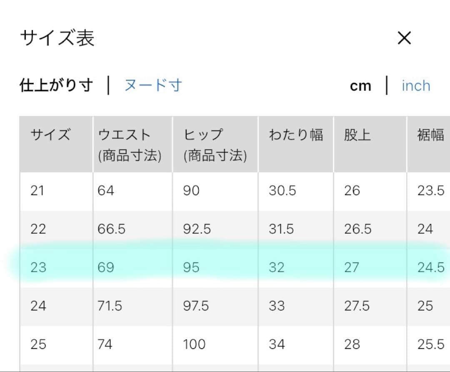Click the ウエスト(商品寸法) column header
Screen dimensions: 450x372
[x=133, y=144]
